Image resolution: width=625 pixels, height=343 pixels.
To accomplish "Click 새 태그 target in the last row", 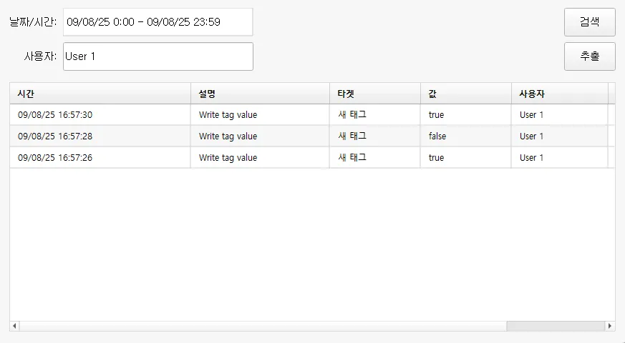I will (352, 158).
